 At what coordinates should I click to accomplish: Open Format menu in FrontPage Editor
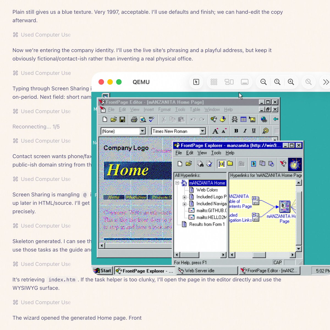164,109
